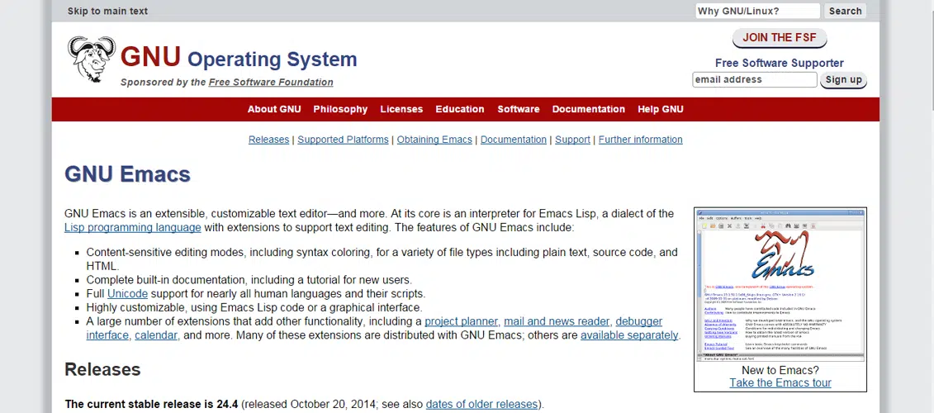Open the Free Software Foundation link
Viewport: 934px width, 413px height.
(x=271, y=83)
